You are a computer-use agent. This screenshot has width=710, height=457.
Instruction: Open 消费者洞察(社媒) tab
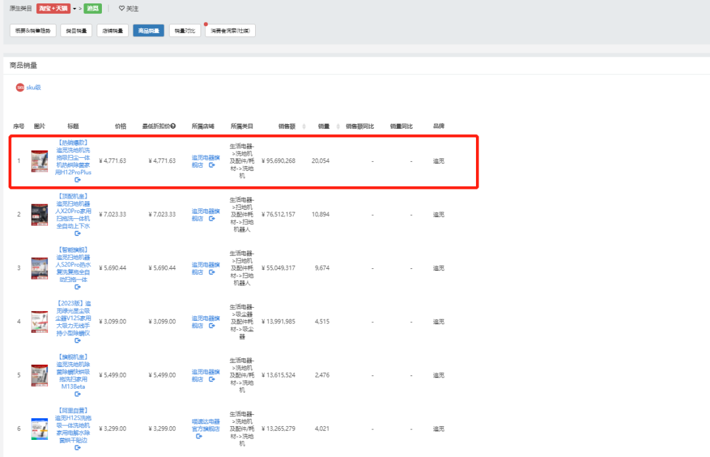click(231, 31)
